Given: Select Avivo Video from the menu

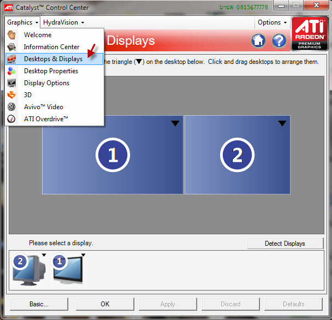Looking at the screenshot, I should [x=54, y=106].
